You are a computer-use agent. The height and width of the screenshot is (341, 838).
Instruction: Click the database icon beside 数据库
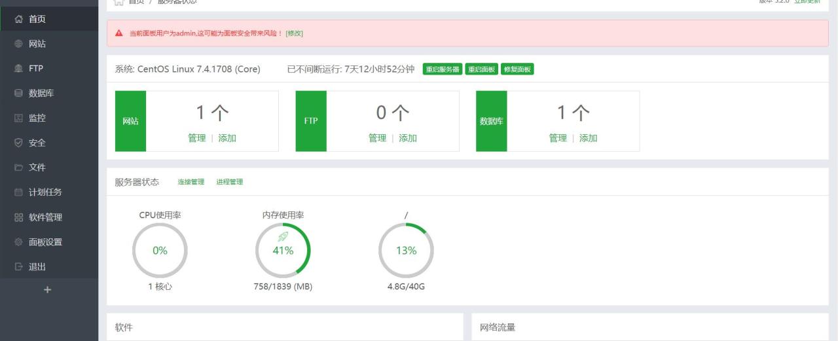18,94
